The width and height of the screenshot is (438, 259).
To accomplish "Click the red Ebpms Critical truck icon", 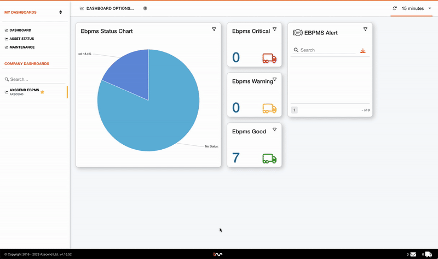I will [269, 58].
